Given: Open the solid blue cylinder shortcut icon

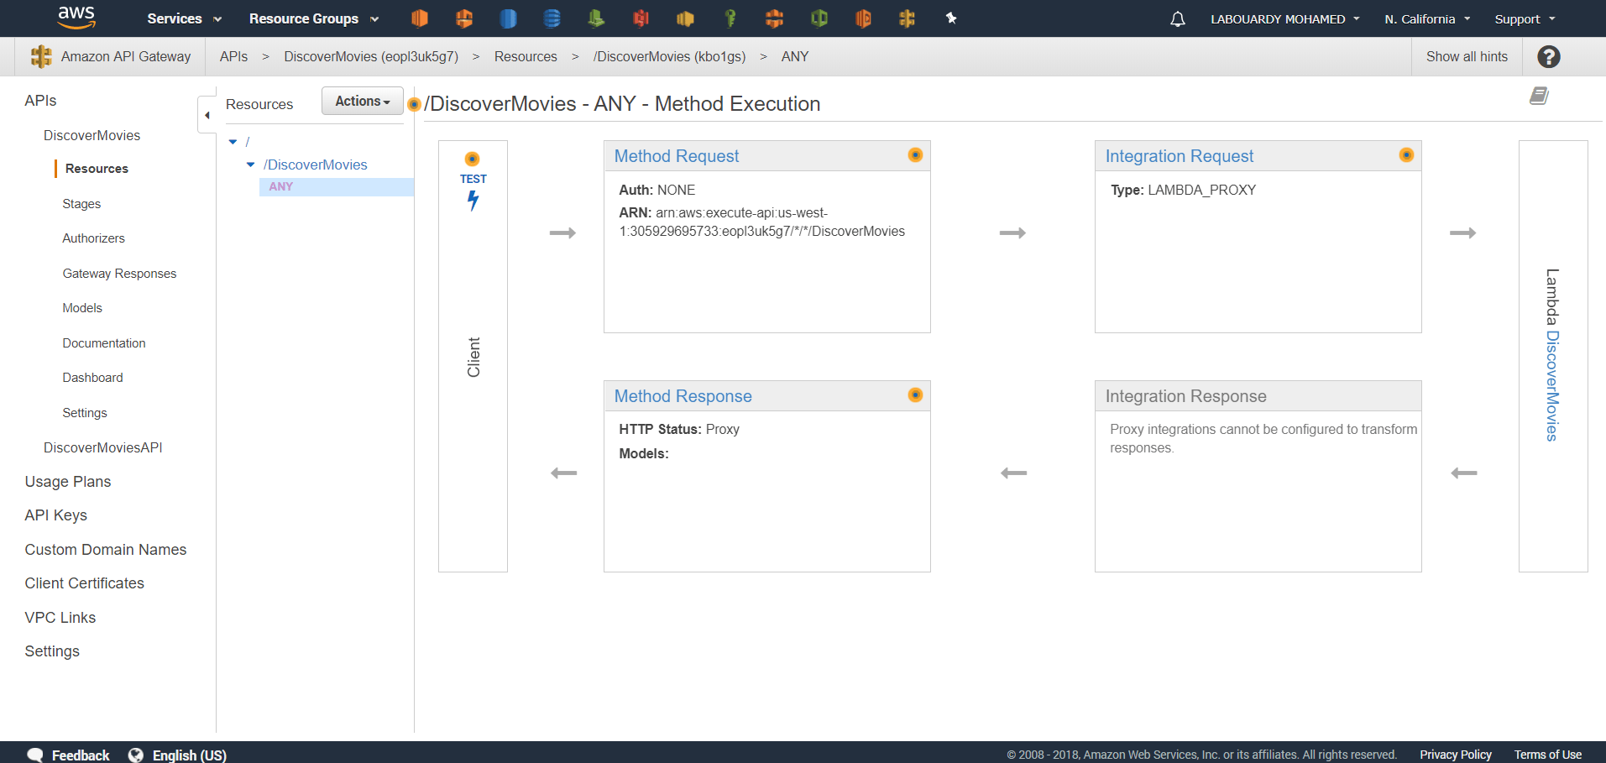Looking at the screenshot, I should point(508,18).
